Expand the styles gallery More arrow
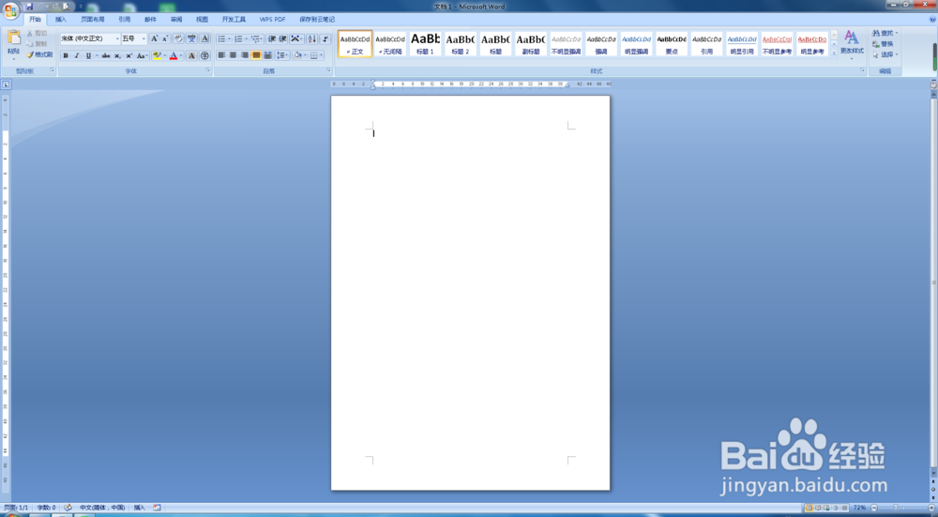 [834, 53]
